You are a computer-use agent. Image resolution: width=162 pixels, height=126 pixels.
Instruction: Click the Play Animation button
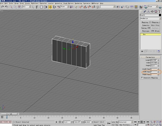(x=141, y=122)
